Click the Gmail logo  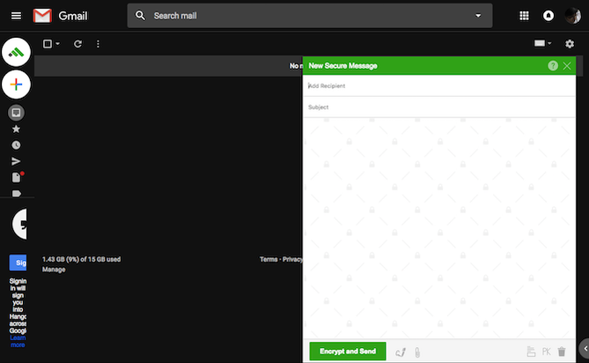[60, 16]
